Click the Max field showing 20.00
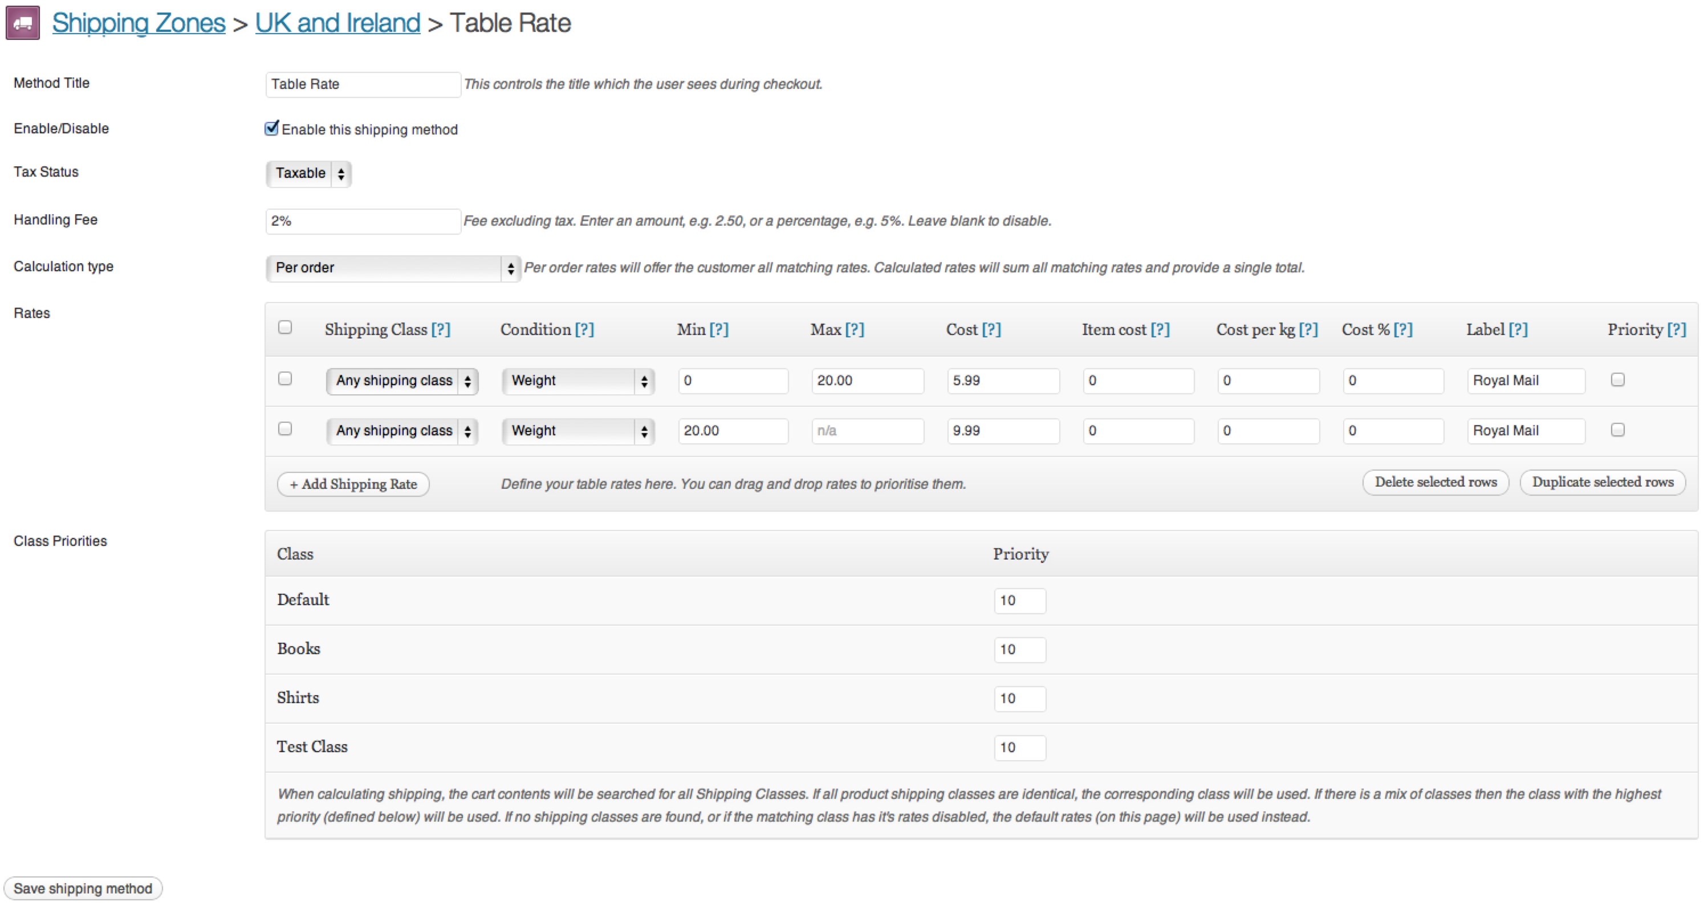The width and height of the screenshot is (1708, 906). tap(868, 381)
